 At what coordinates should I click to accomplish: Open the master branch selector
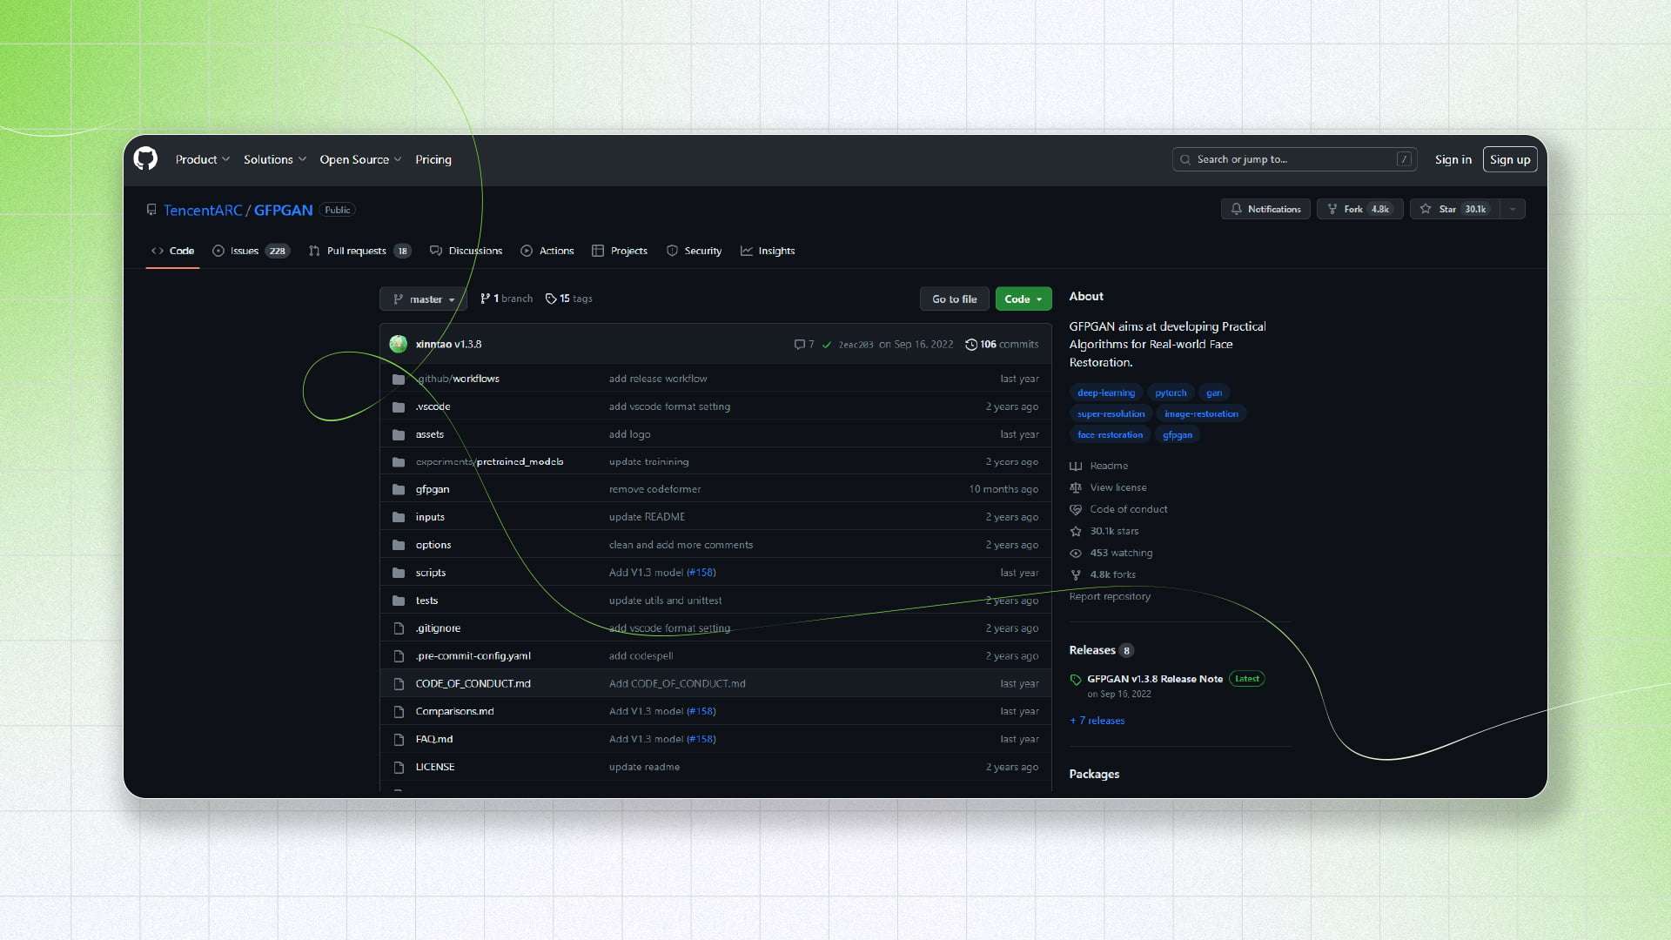coord(423,299)
